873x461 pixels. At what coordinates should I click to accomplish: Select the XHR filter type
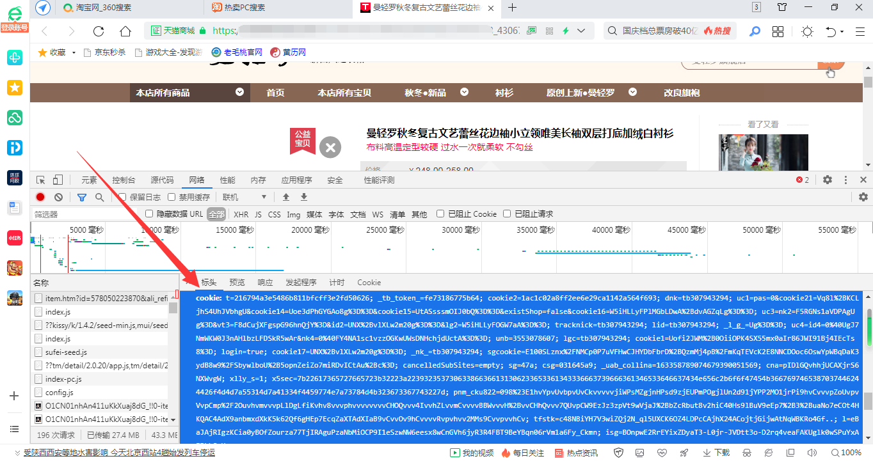point(241,214)
